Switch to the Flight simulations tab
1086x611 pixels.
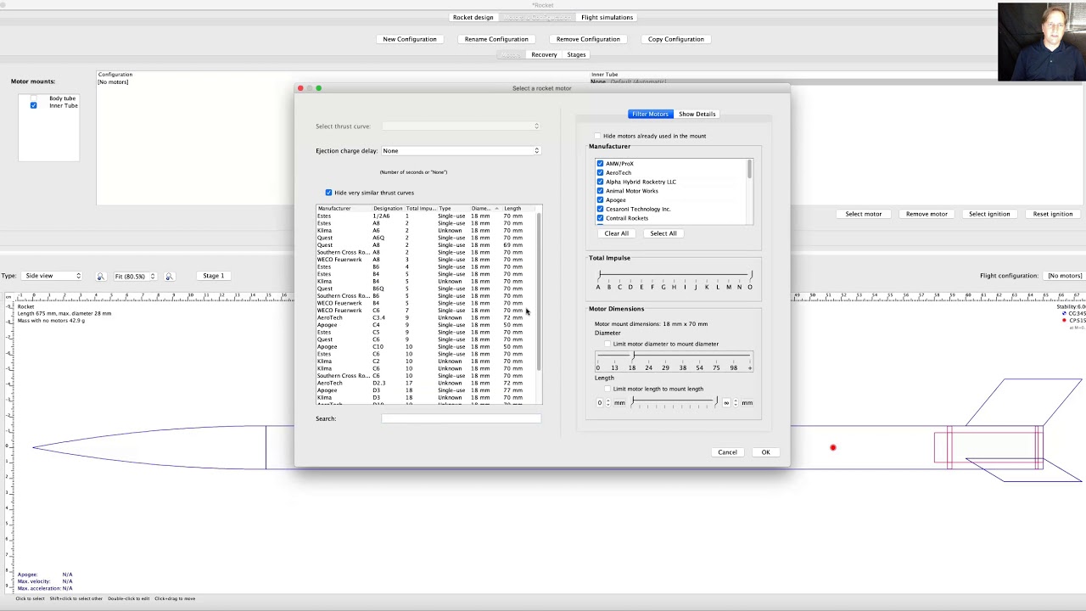(607, 17)
